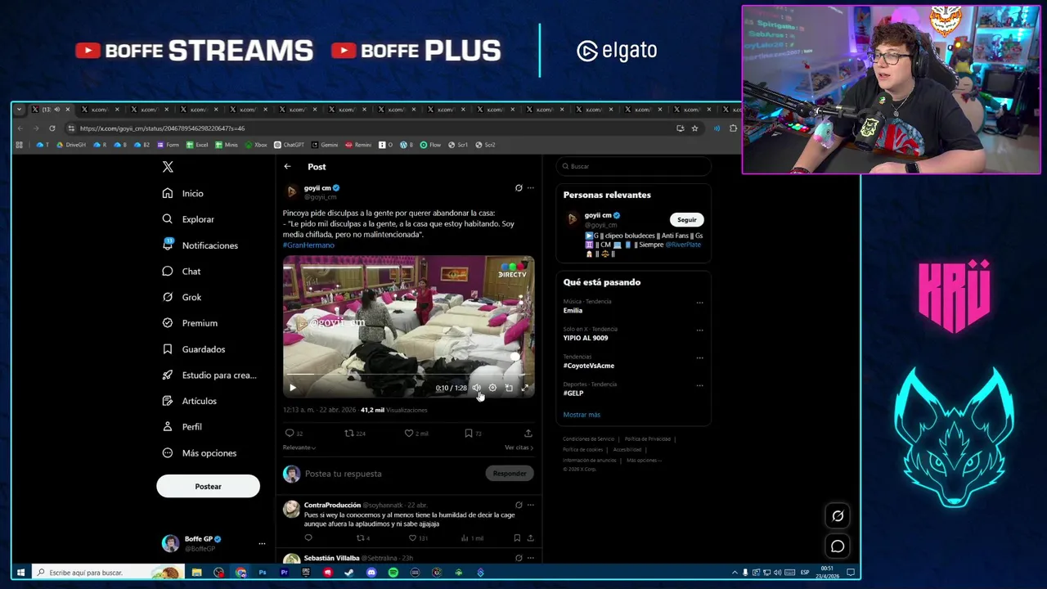Open Explorar from the sidebar
The height and width of the screenshot is (589, 1047).
coord(187,219)
